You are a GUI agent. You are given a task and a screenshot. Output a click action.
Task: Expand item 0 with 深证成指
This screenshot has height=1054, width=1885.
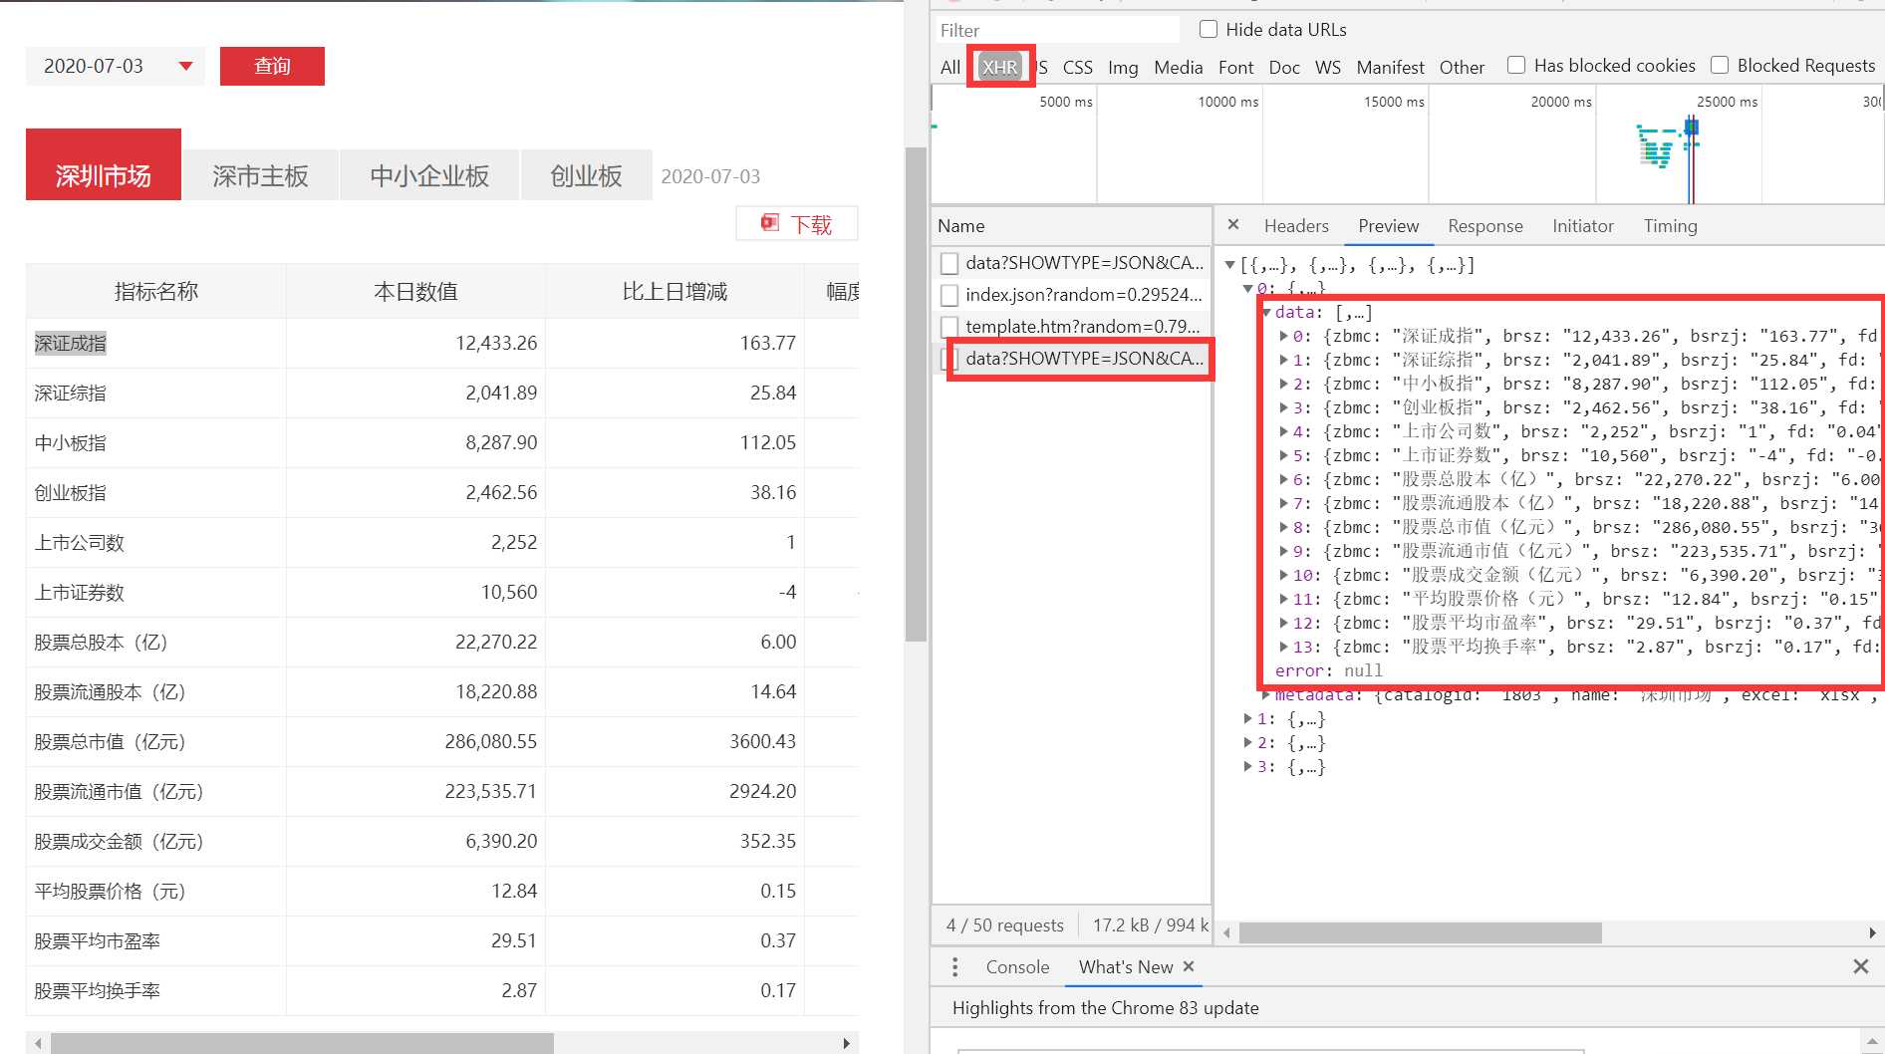(1284, 337)
